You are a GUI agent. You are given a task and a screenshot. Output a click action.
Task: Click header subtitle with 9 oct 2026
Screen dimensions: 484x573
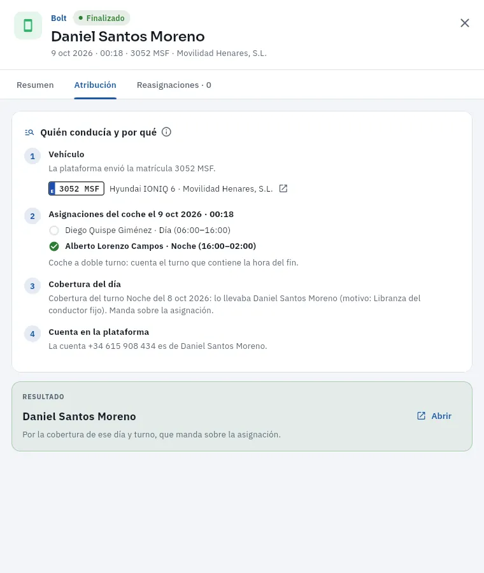(159, 53)
